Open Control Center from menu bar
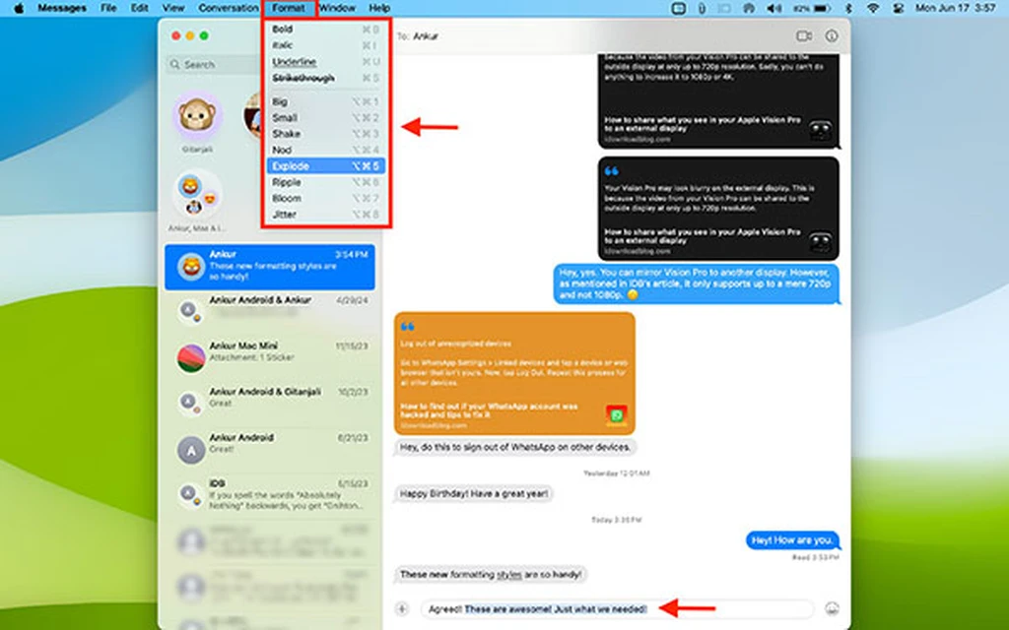 pyautogui.click(x=899, y=8)
